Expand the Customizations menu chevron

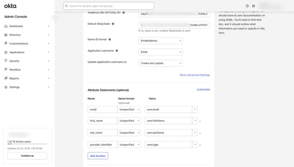(49, 44)
